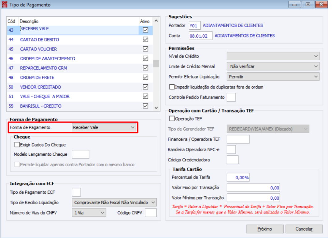Click the Modelo Lançamento Cheque field
The width and height of the screenshot is (334, 238).
coord(80,154)
